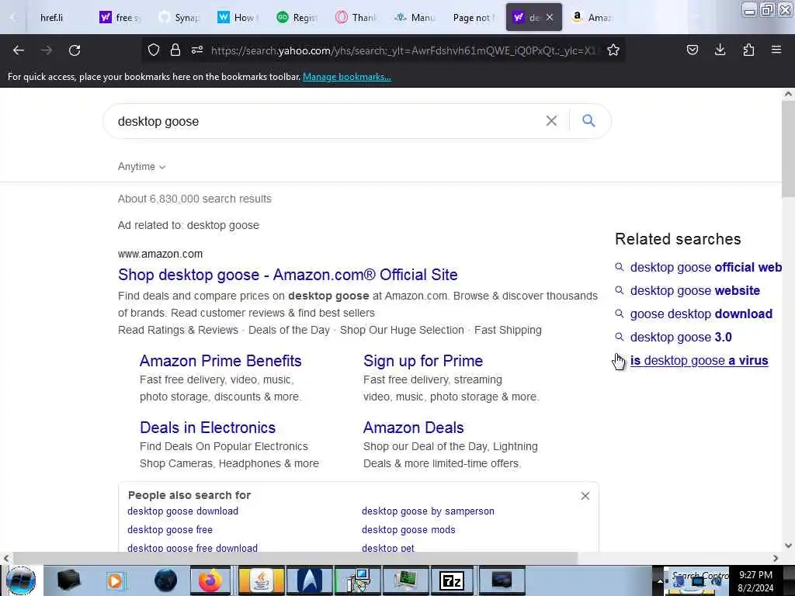This screenshot has width=795, height=596.
Task: Switch to the href.li tab
Action: 52,18
